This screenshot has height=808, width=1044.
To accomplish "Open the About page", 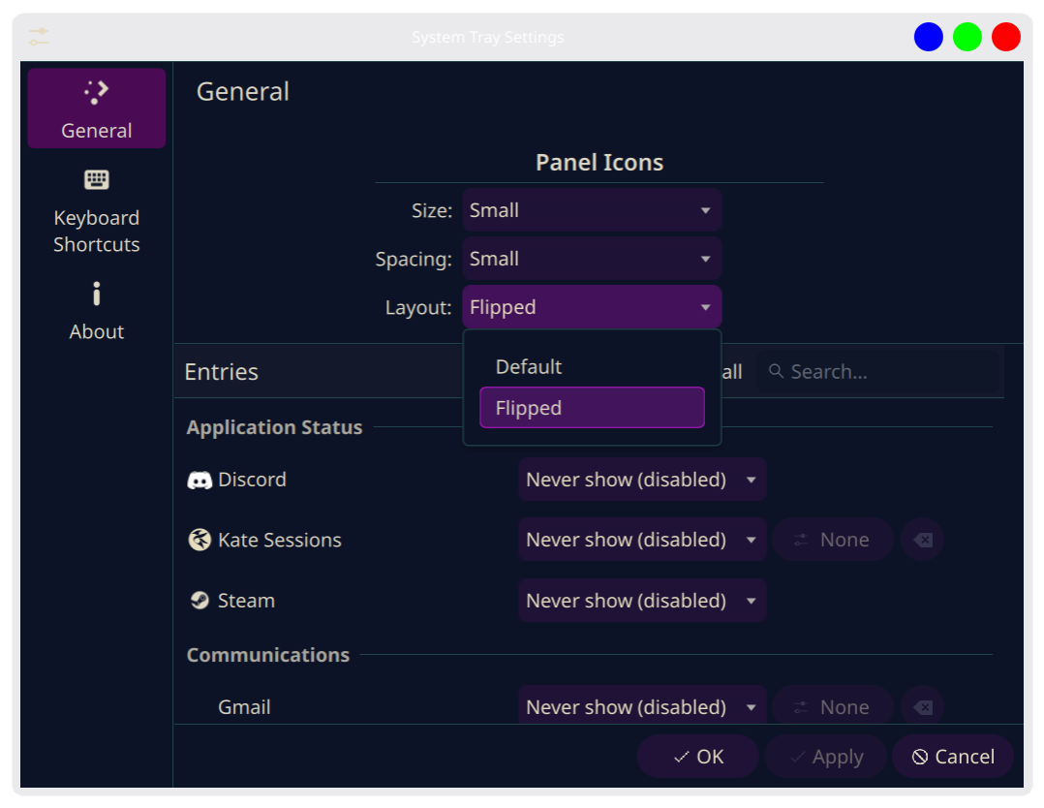I will pyautogui.click(x=96, y=310).
